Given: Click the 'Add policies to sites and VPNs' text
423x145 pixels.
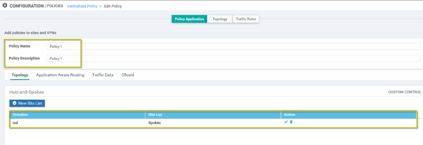Looking at the screenshot, I should 30,33.
